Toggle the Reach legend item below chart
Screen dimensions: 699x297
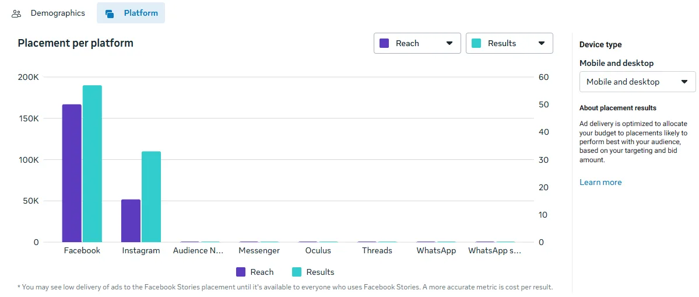(255, 272)
